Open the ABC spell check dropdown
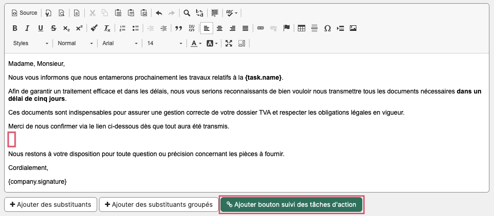494x216 pixels. click(232, 13)
